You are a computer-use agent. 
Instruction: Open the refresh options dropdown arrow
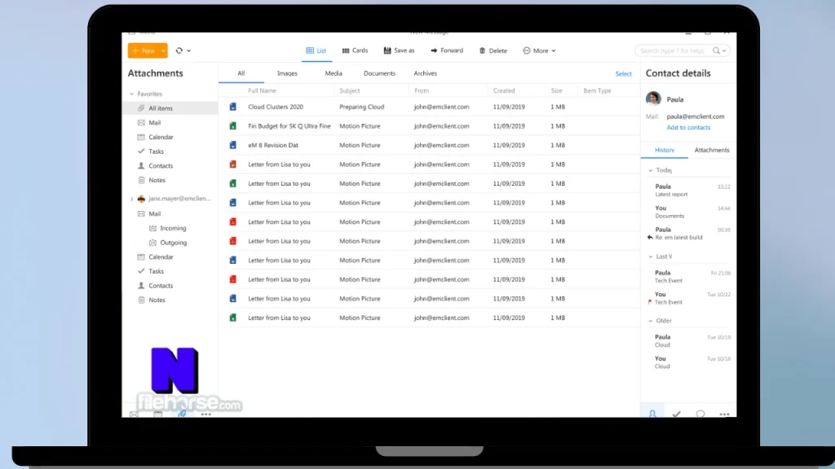188,50
